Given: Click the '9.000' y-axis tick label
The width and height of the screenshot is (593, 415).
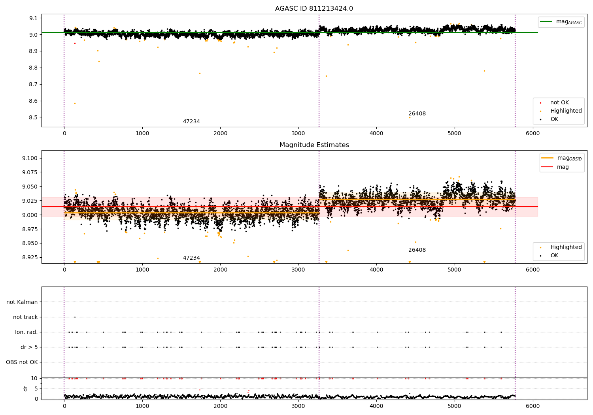Looking at the screenshot, I should [30, 215].
